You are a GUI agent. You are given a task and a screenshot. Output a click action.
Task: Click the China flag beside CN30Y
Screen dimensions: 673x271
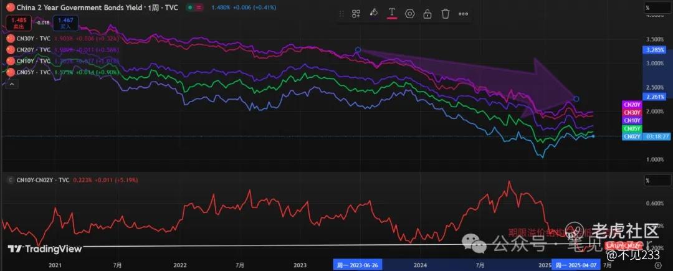tap(11, 38)
